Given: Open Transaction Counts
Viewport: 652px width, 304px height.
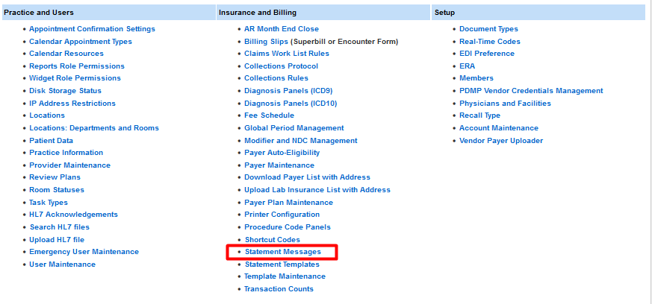Looking at the screenshot, I should pos(279,289).
